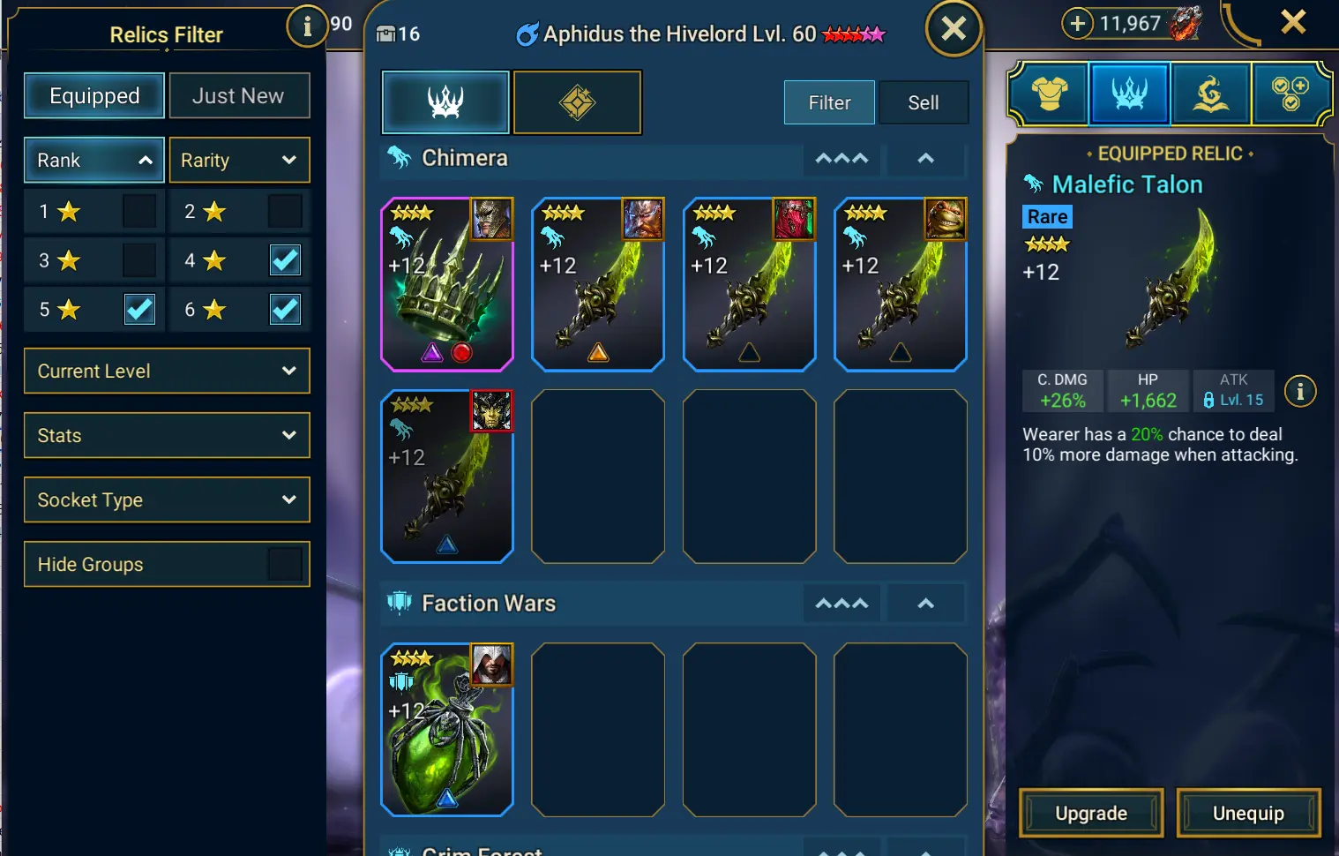Viewport: 1339px width, 856px height.
Task: Click the Upgrade button
Action: point(1091,813)
